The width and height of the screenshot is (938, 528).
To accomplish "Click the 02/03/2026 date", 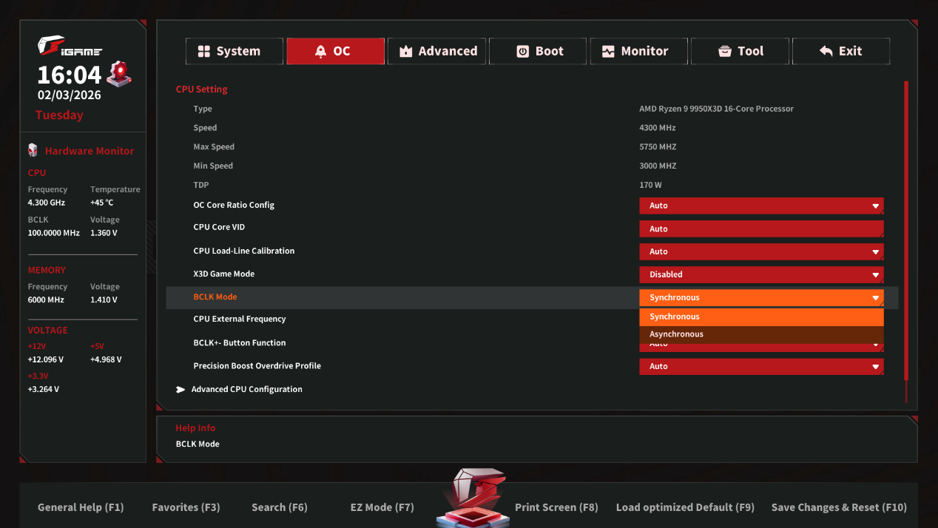I will [70, 95].
